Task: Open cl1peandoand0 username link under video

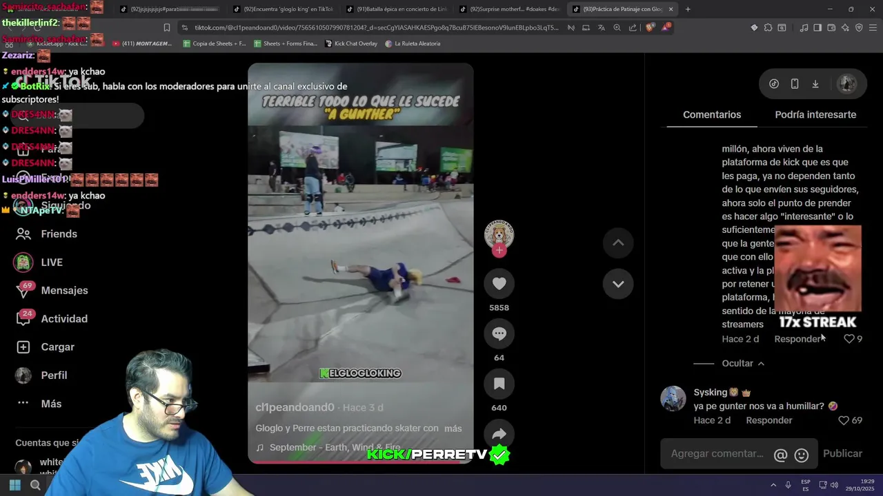Action: (x=295, y=407)
